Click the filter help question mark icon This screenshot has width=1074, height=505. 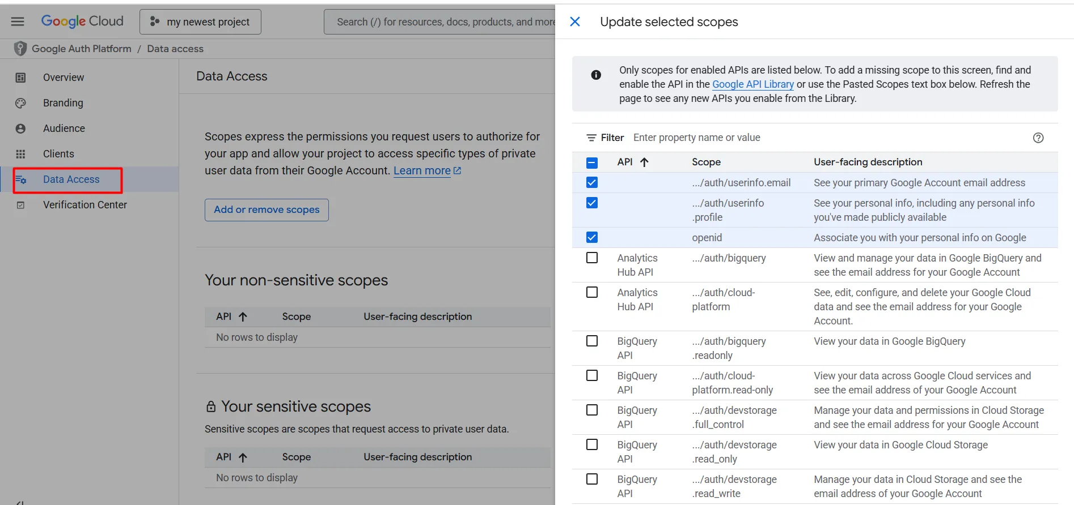point(1038,138)
